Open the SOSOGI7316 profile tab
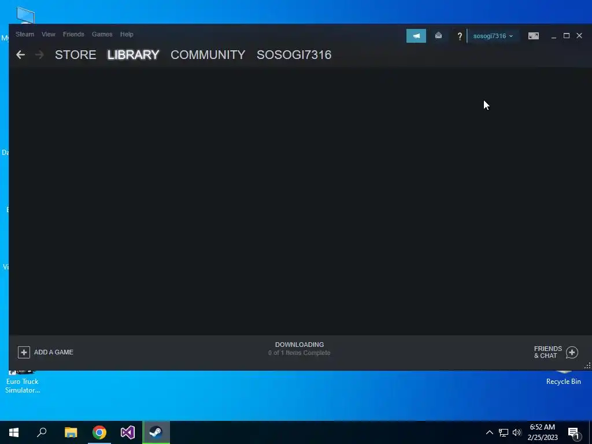This screenshot has width=592, height=444. (294, 55)
